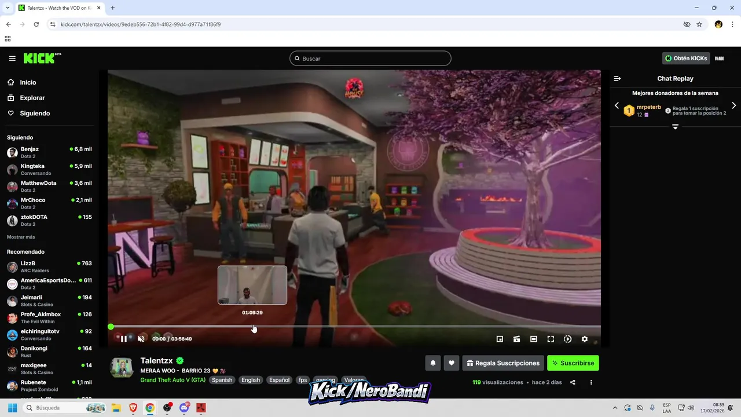Click Regala Suscripciones button
Screen dimensions: 741x417
503,363
